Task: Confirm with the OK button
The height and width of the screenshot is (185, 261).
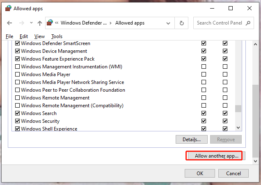Action: [x=199, y=173]
